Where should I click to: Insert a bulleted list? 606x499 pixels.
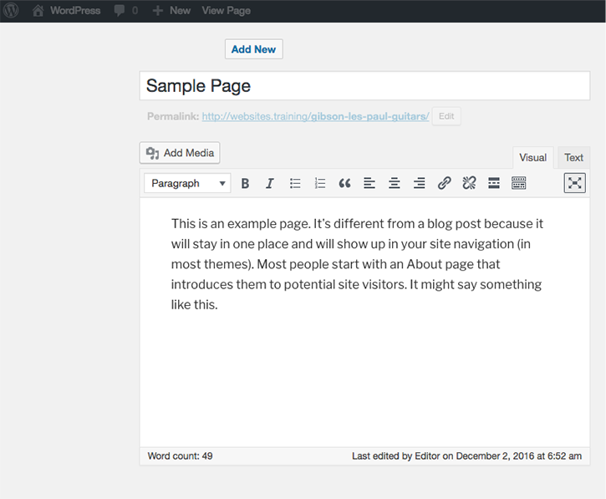[x=295, y=184]
